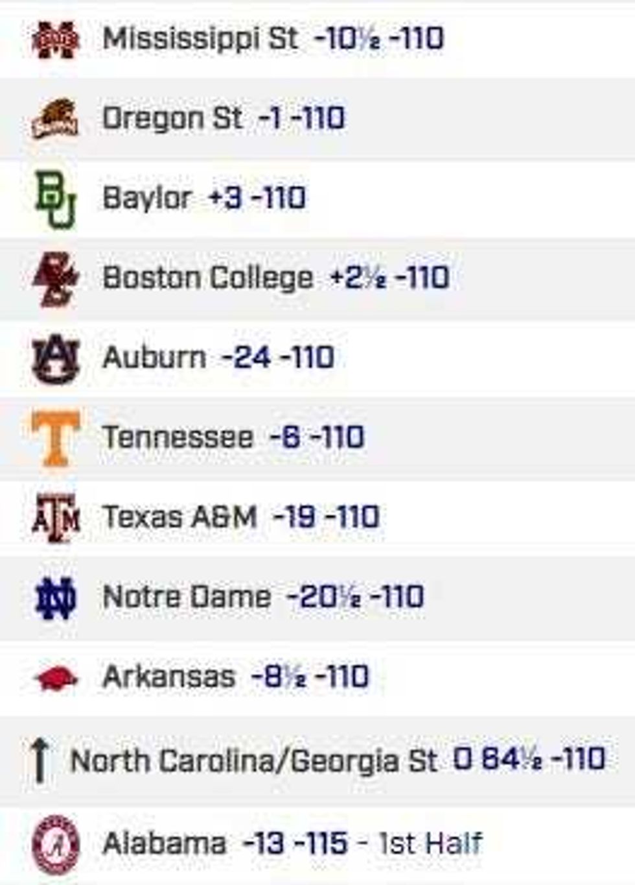Click the Oregon St beaver logo
This screenshot has height=885, width=635.
pos(55,119)
